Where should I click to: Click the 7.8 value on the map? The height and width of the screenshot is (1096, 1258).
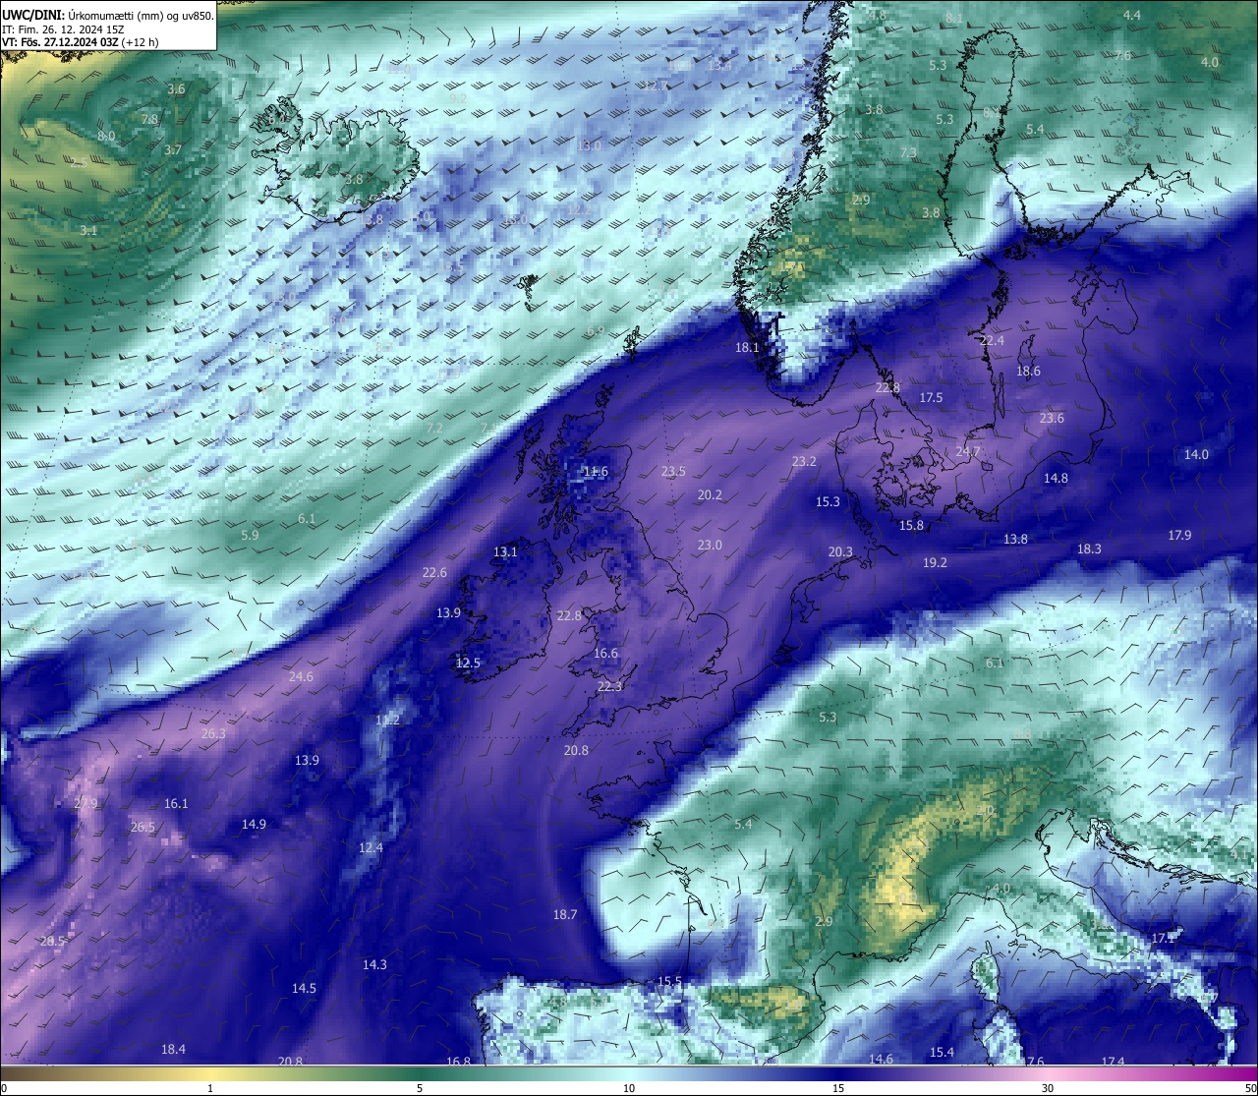(x=149, y=119)
